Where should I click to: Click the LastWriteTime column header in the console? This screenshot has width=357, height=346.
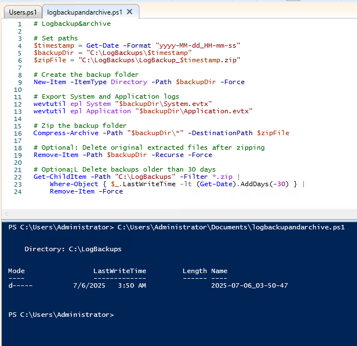click(x=120, y=271)
